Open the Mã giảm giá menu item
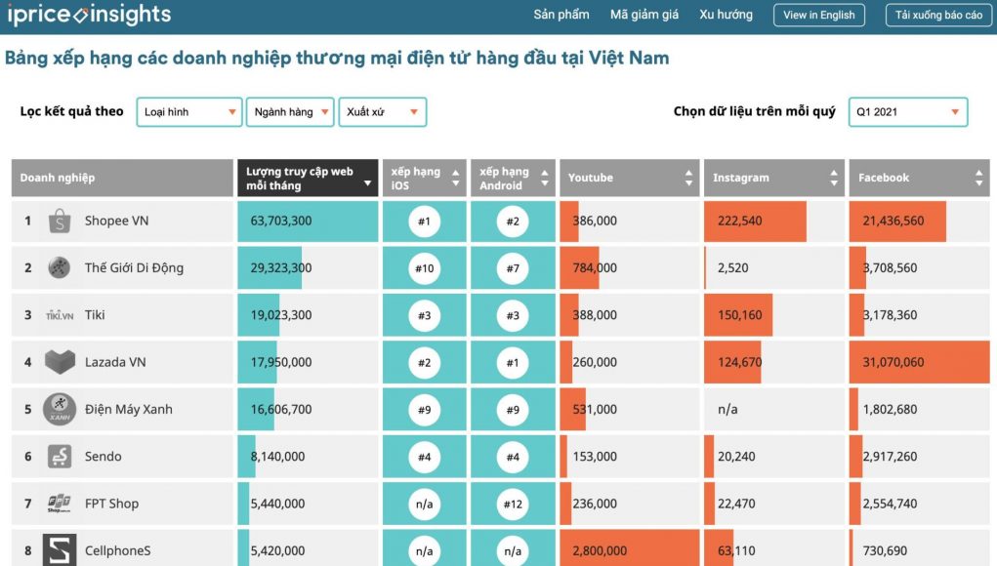 644,15
